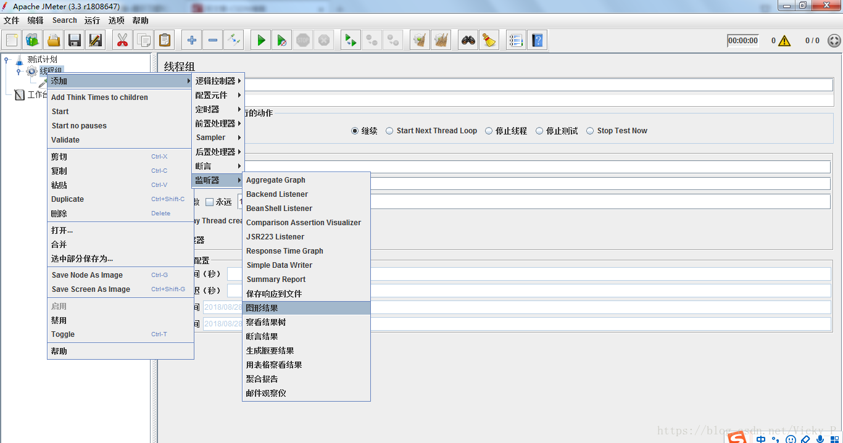This screenshot has width=843, height=443.
Task: Select 测试计划 in the tree
Action: click(42, 59)
